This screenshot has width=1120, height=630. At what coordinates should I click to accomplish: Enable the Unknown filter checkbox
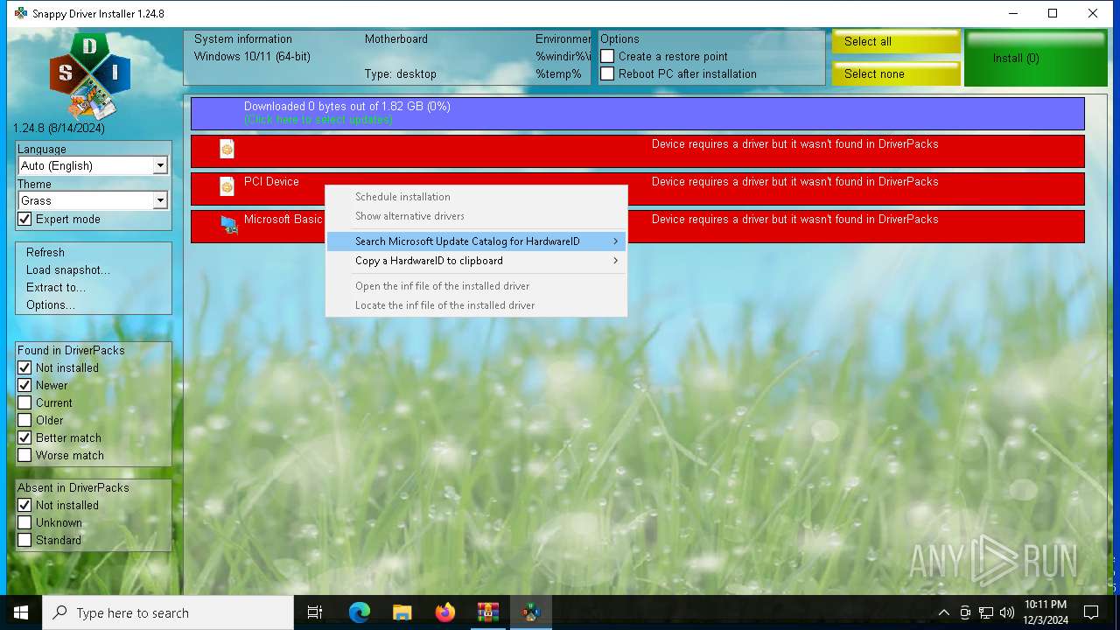pos(24,522)
